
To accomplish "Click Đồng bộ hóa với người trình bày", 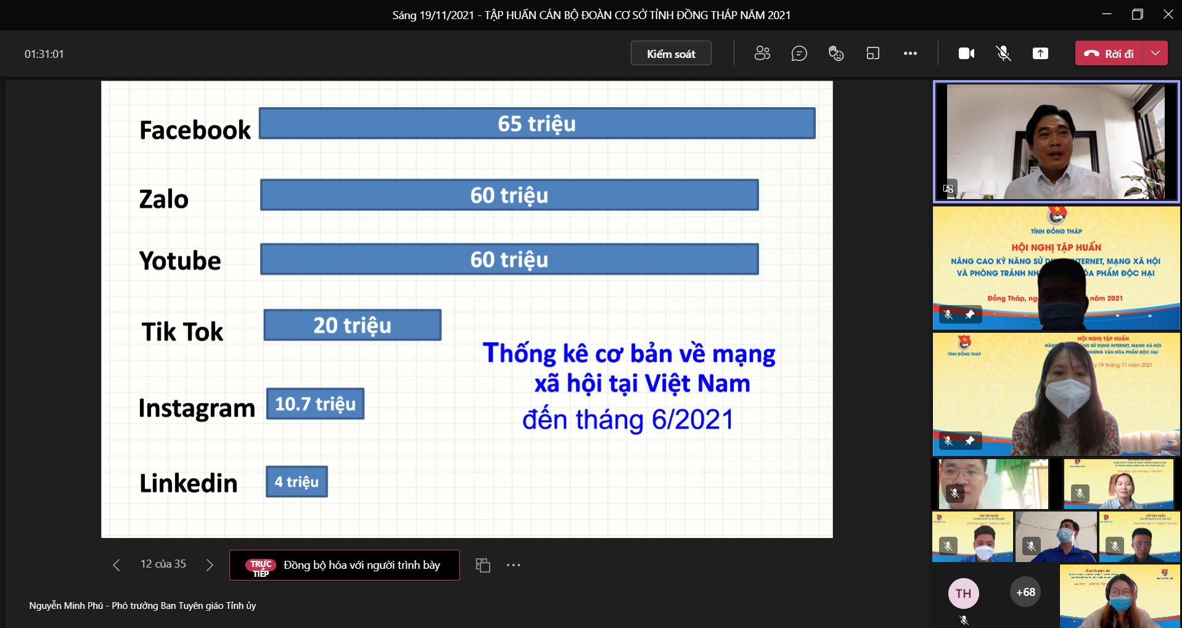I will point(345,565).
